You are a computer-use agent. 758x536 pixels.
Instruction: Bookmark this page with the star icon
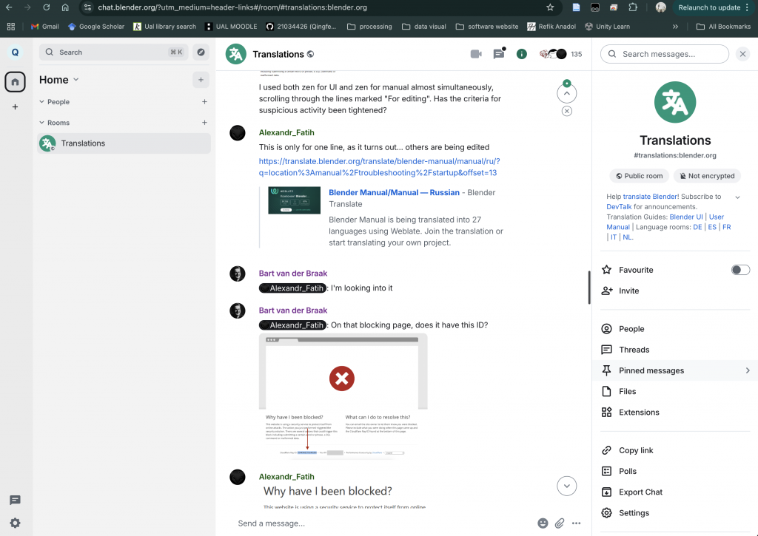click(x=550, y=7)
